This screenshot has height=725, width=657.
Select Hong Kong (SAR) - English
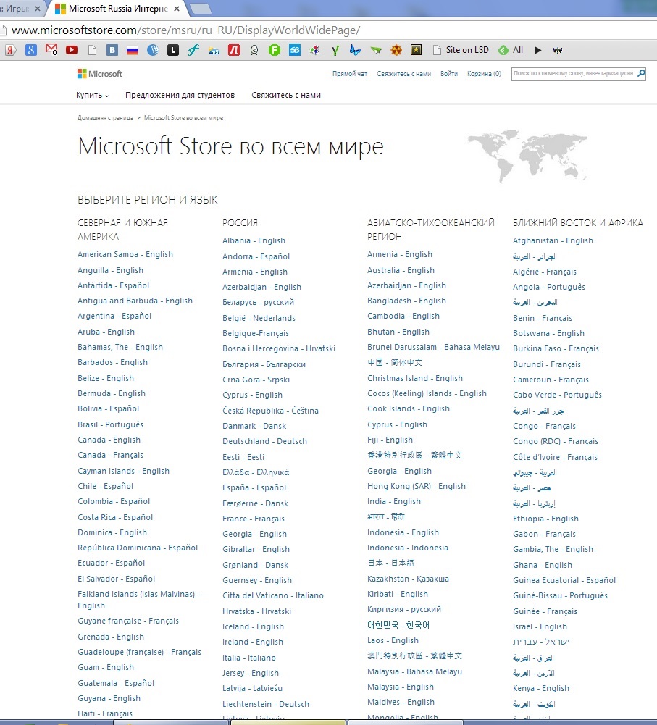coord(417,486)
